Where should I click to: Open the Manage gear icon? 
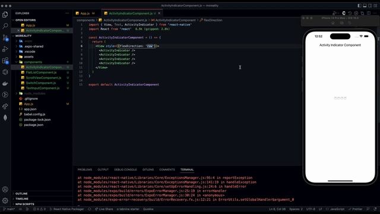(5, 201)
